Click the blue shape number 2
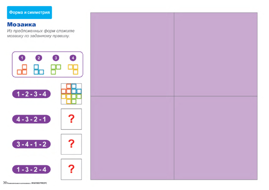Viewport: 269px width, 190px height. pos(38,70)
